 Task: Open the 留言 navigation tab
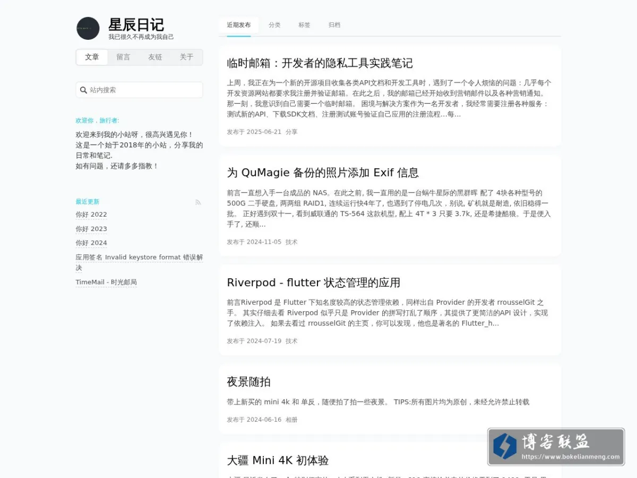coord(123,57)
